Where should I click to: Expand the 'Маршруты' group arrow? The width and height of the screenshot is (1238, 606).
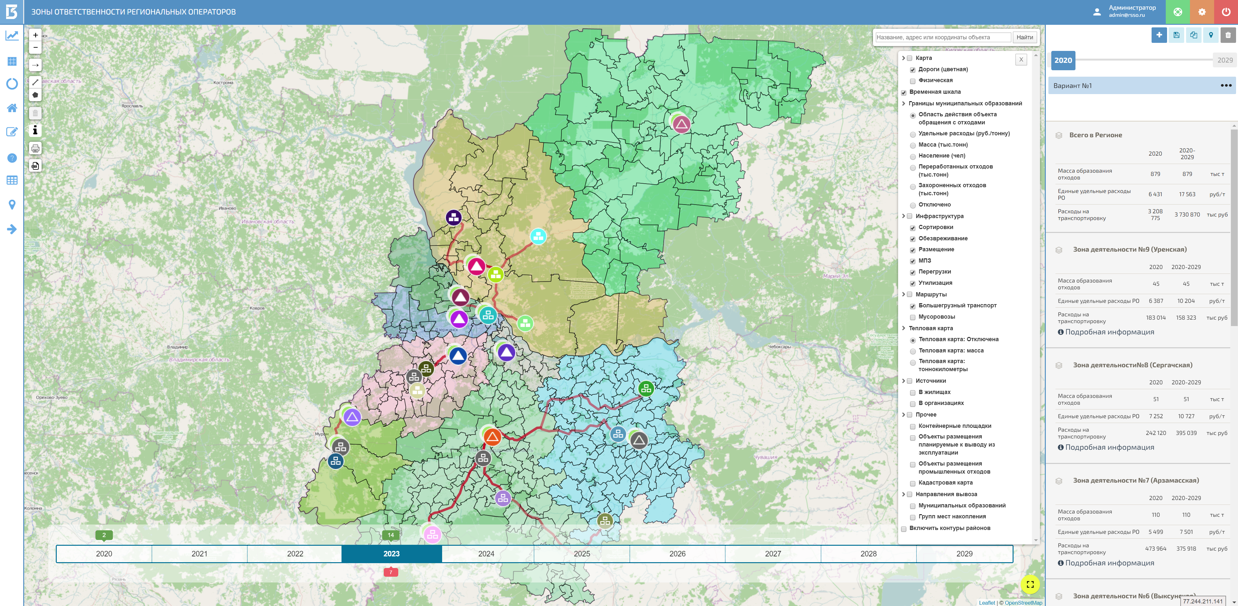(x=903, y=294)
